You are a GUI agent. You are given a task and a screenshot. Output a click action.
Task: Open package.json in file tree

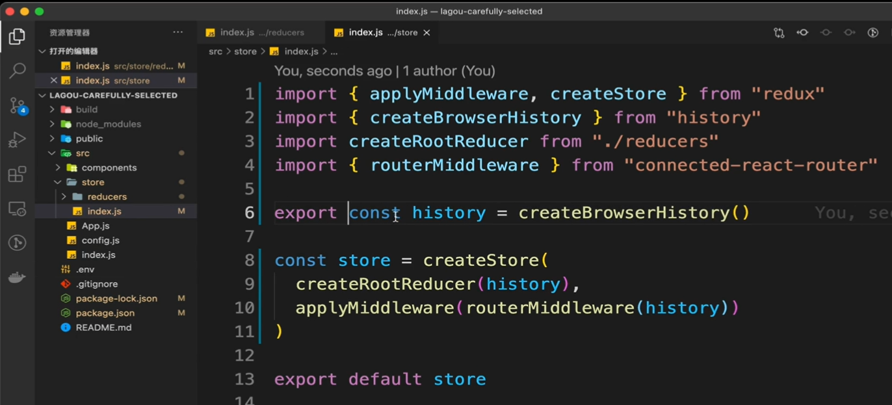[105, 313]
